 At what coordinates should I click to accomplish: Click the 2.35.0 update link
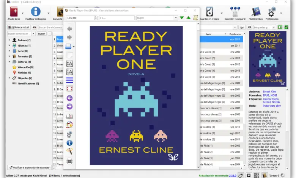click(x=233, y=176)
